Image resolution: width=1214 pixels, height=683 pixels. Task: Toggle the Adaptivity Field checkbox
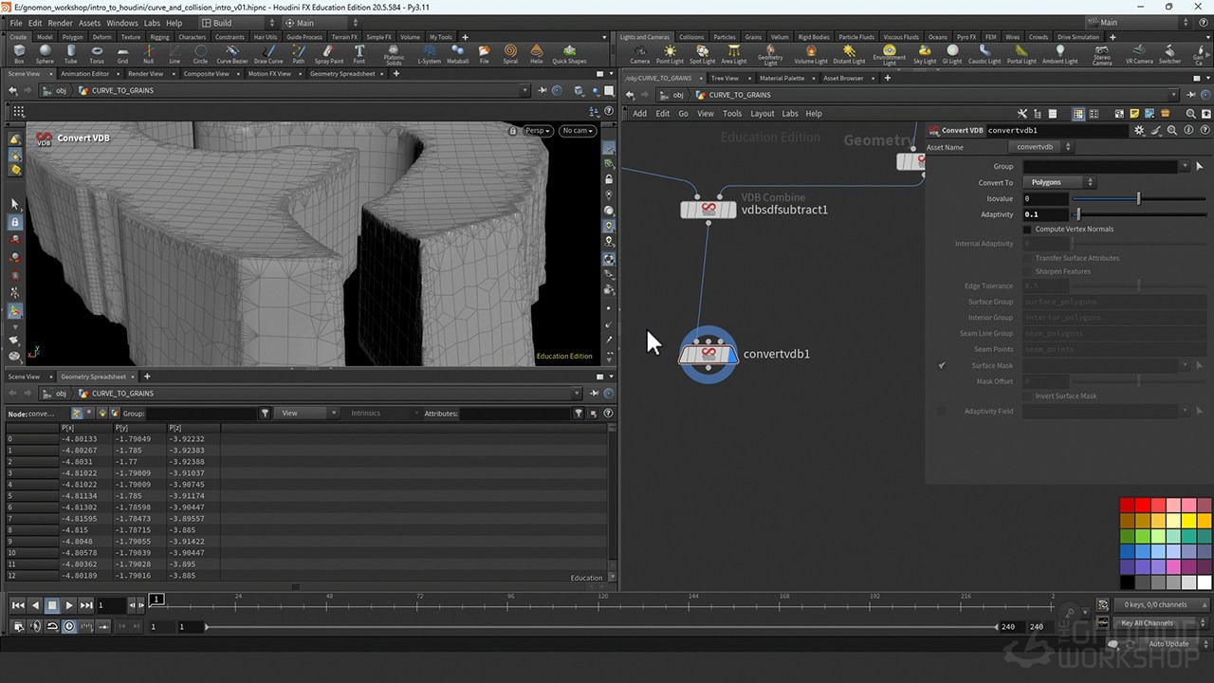click(939, 411)
